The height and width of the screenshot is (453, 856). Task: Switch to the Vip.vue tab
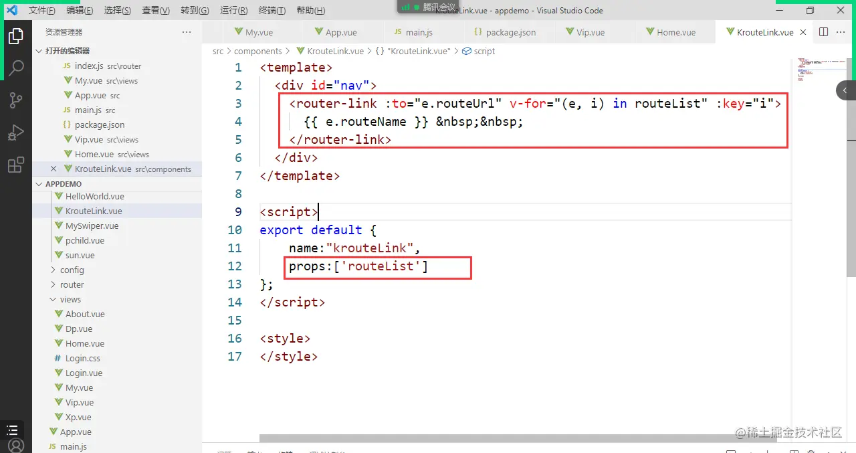click(591, 32)
